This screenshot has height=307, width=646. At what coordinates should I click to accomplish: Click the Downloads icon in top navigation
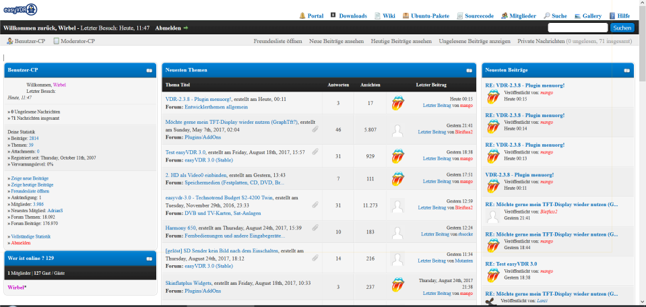click(333, 15)
